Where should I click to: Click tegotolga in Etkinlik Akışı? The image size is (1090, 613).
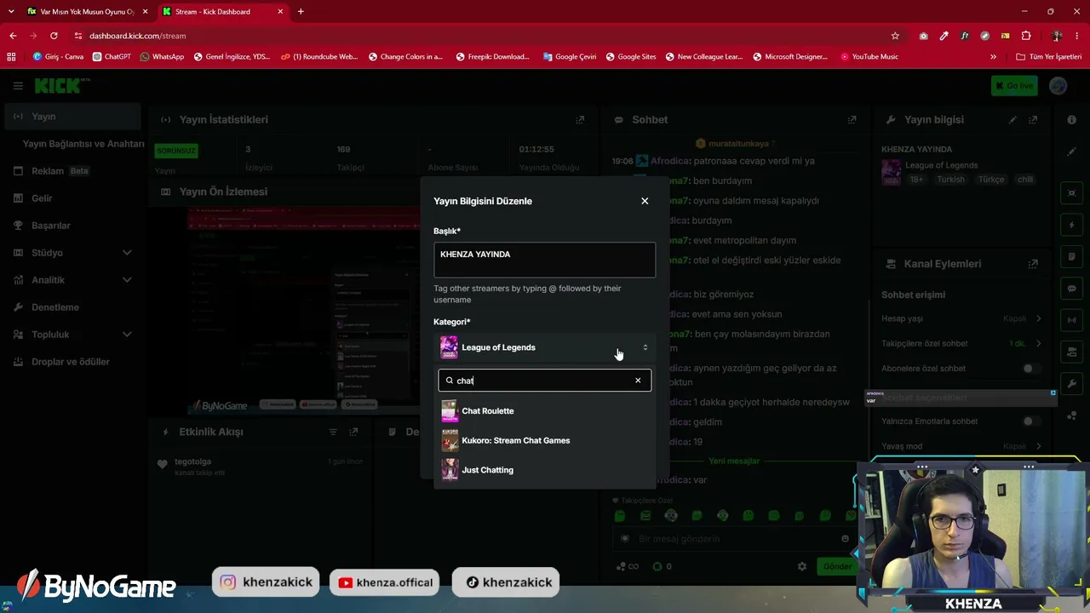click(192, 461)
